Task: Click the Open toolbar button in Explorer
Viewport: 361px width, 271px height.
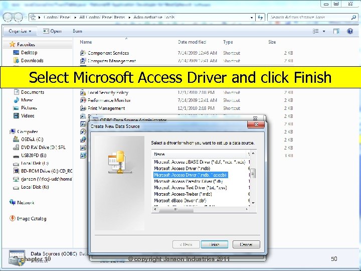Action: (52, 31)
